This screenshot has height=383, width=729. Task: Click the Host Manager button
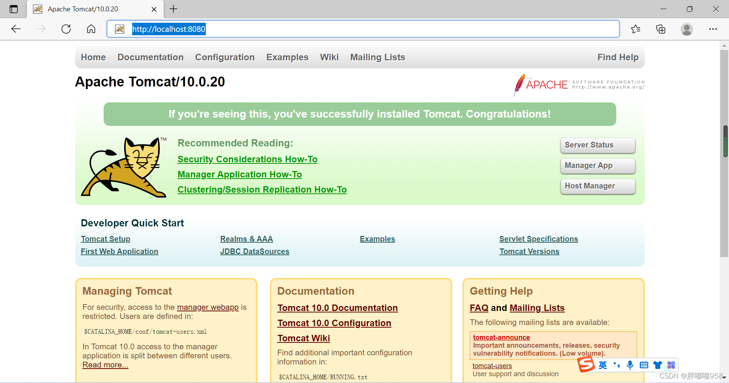[598, 186]
